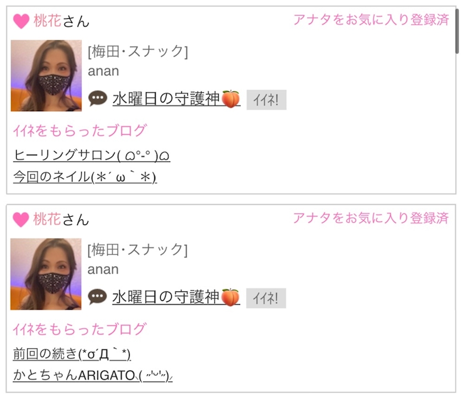Open 桃花 name link in second card
Screen dimensions: 464x397
pyautogui.click(x=47, y=220)
